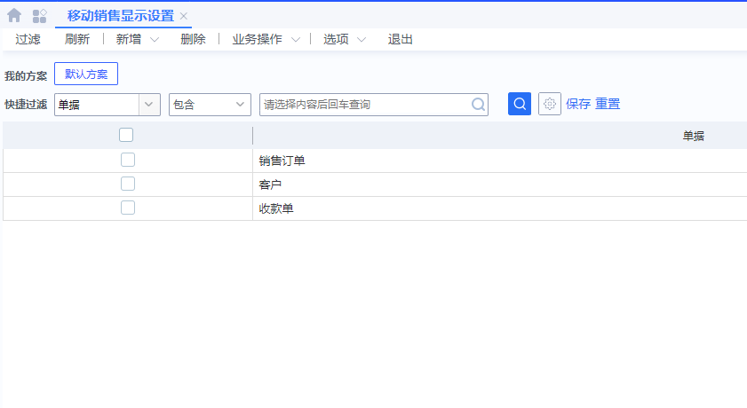Viewport: 747px width, 408px height.
Task: Go to the home page icon
Action: coord(14,15)
